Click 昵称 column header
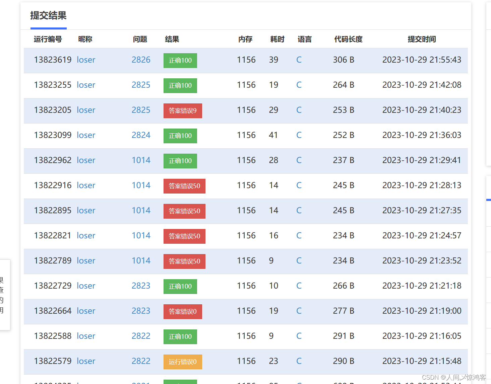491x384 pixels. 85,39
